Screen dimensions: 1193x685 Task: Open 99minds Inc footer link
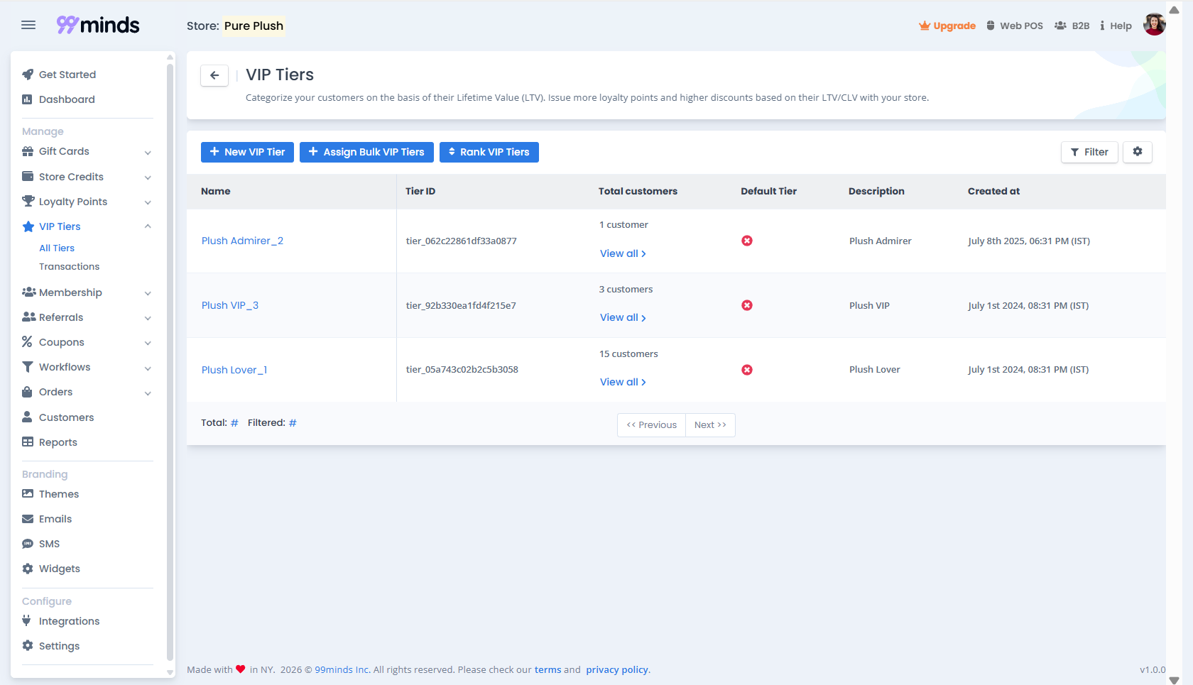(342, 669)
